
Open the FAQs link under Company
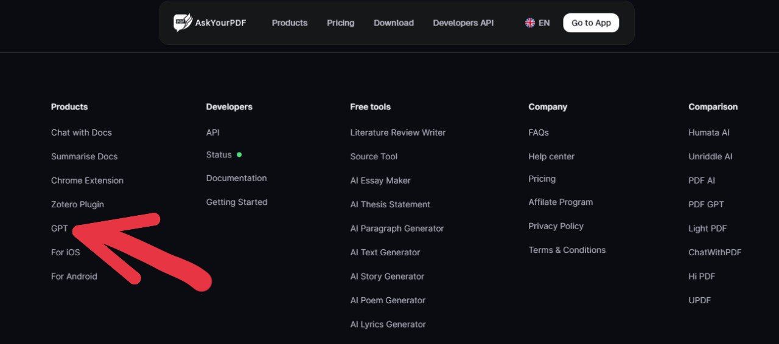click(539, 132)
